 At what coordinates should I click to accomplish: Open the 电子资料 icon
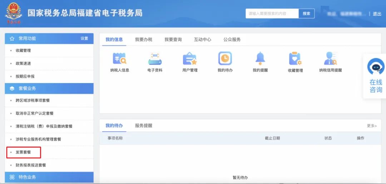click(155, 58)
